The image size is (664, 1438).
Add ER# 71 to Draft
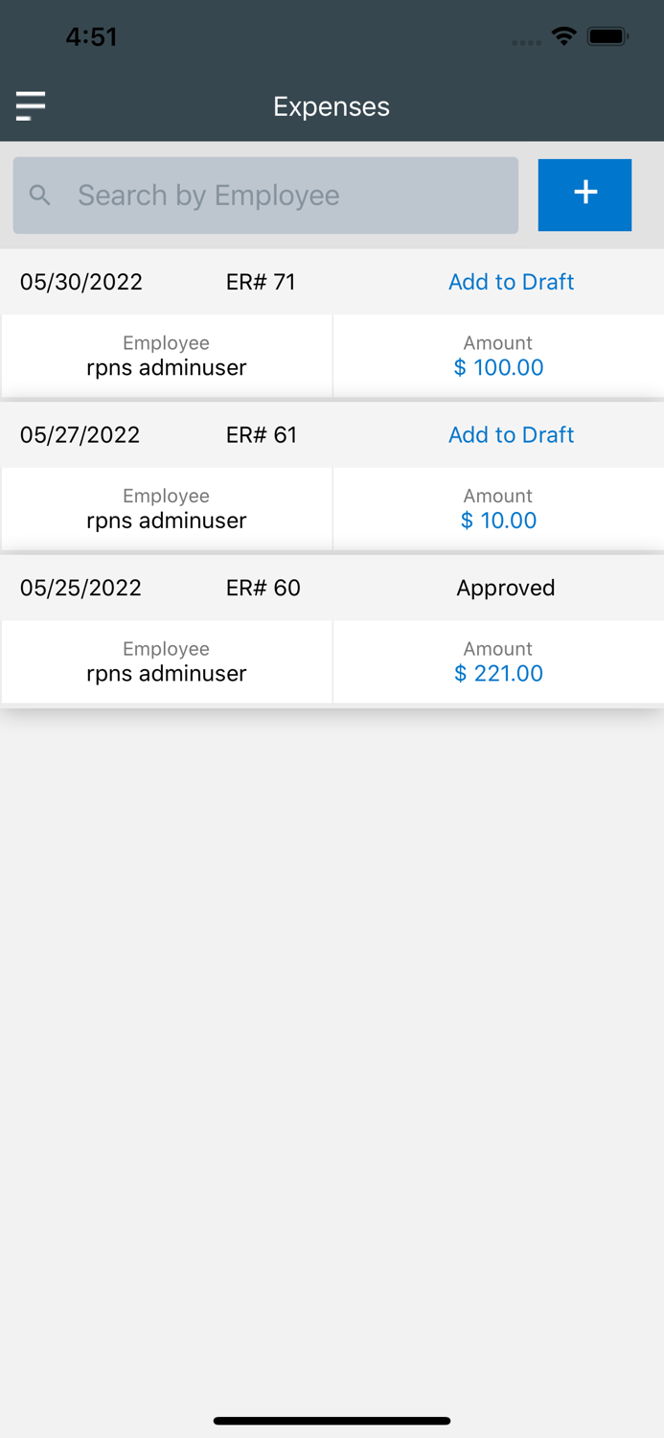click(511, 282)
